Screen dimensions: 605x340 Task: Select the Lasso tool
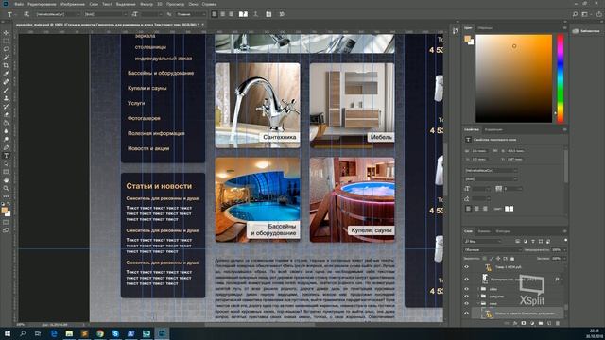click(x=6, y=49)
